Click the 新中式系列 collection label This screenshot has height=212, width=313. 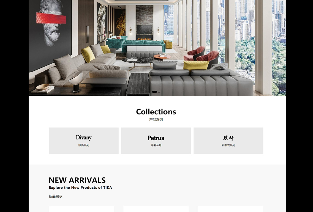228,145
